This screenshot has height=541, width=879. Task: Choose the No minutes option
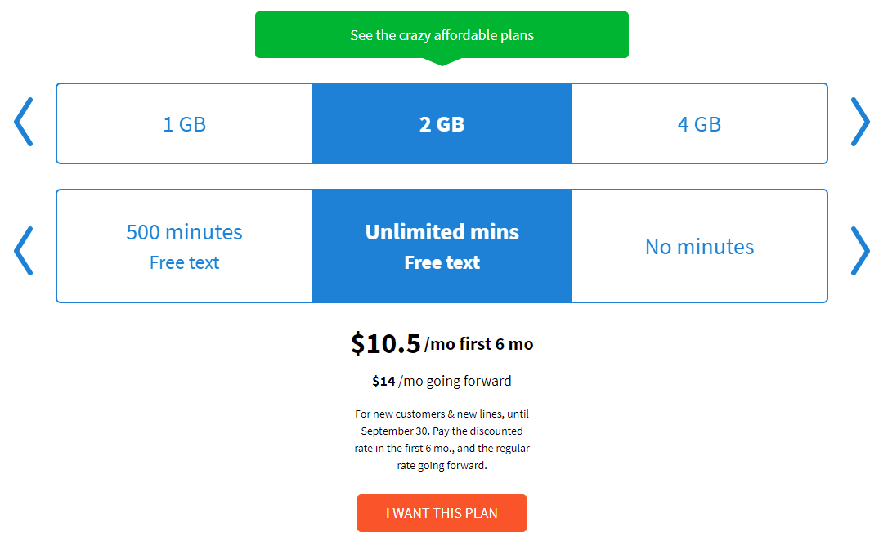[699, 247]
